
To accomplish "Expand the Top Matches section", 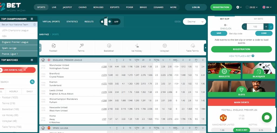I will pyautogui.click(x=32, y=60).
